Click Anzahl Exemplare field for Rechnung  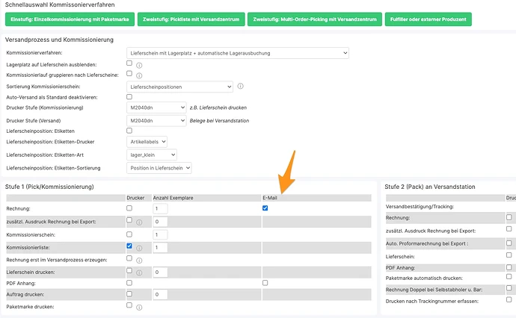(x=160, y=208)
